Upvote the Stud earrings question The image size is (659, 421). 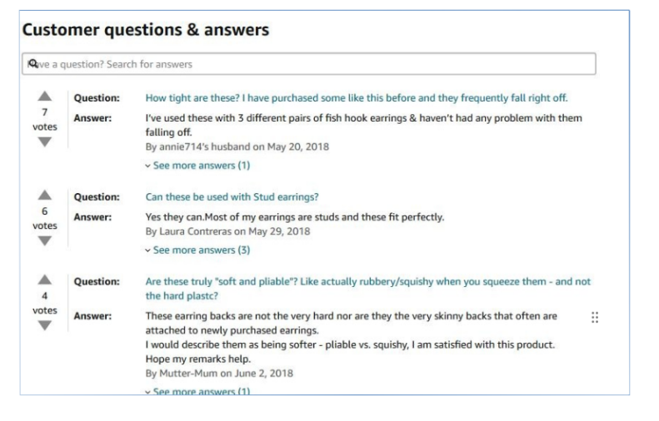click(x=45, y=195)
